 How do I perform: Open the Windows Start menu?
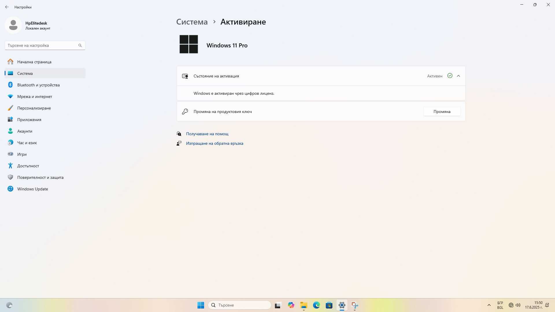pyautogui.click(x=201, y=305)
